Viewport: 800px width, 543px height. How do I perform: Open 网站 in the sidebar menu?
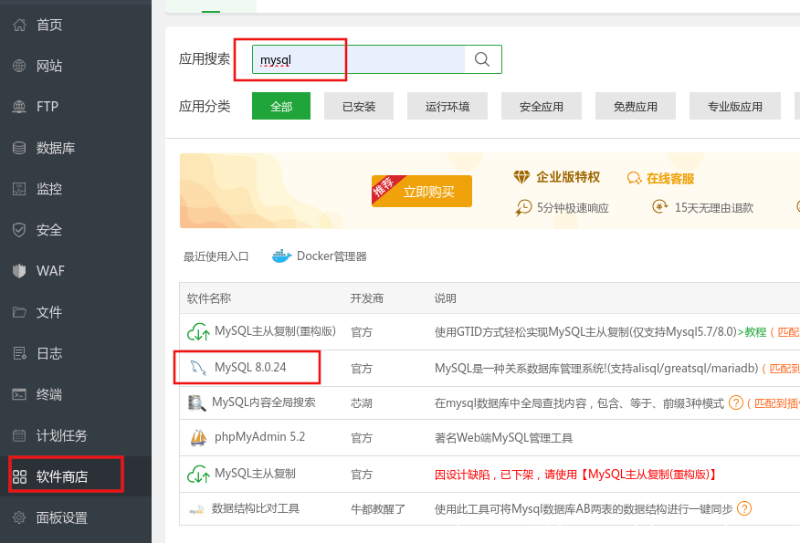49,66
